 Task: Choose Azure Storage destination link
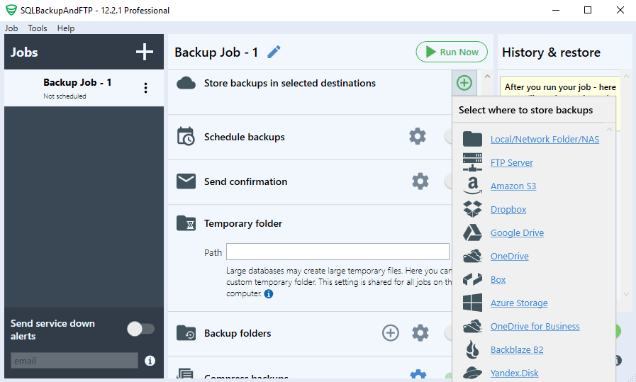pos(519,303)
